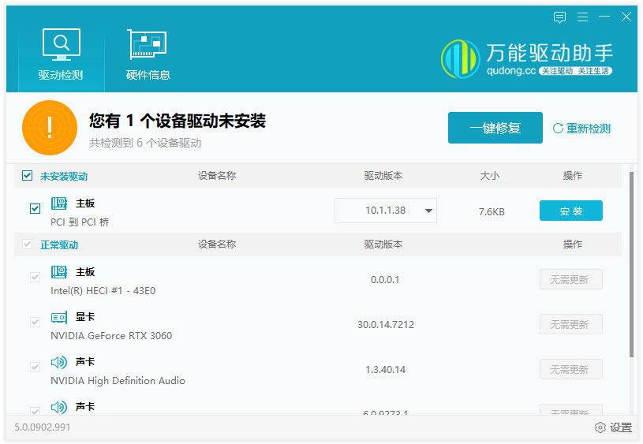Click 无需更新 for Intel(R) HECI #1

click(x=571, y=279)
